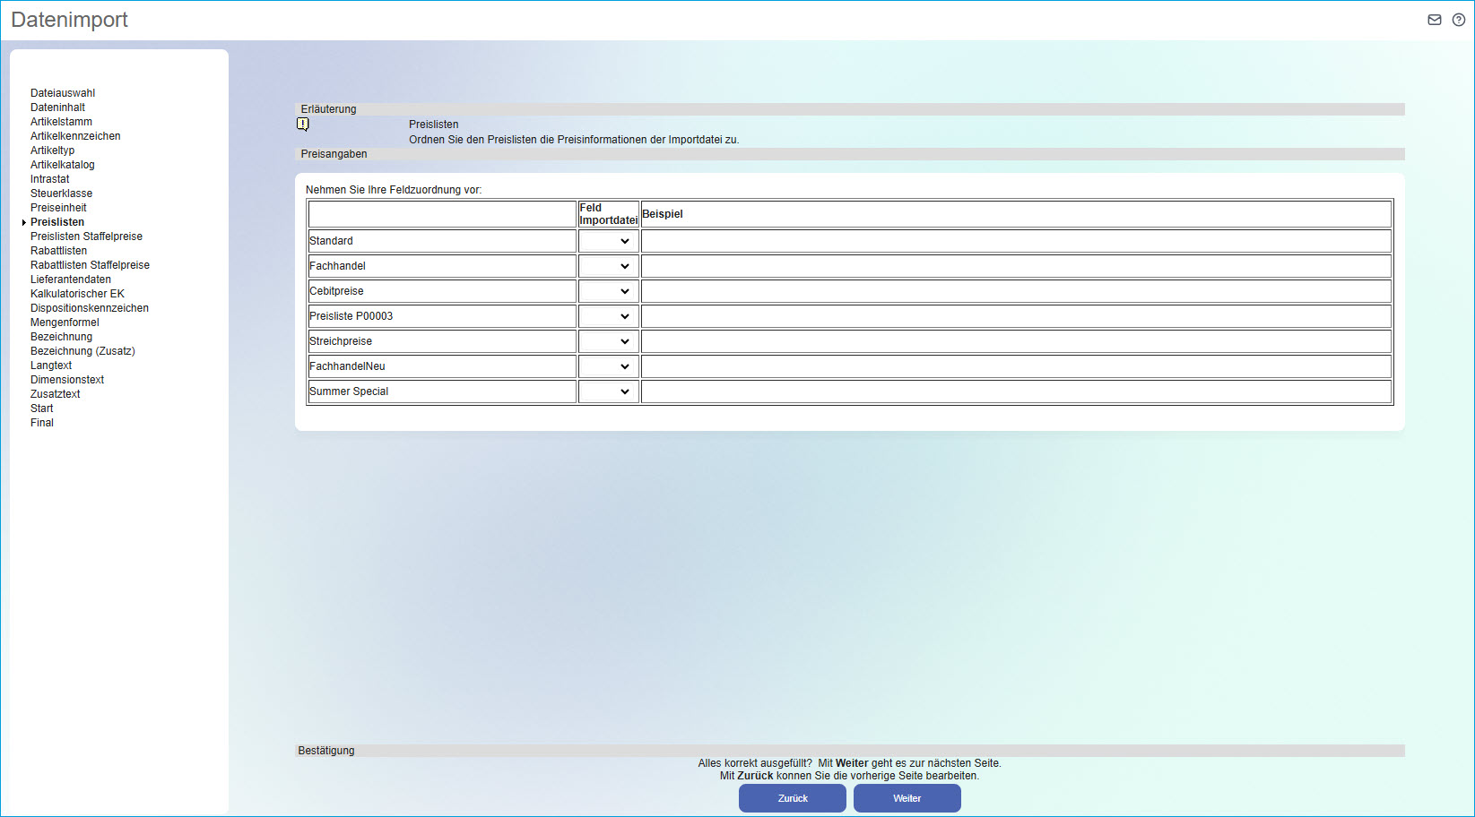
Task: Click the FachhandelNeu row label
Action: 347,366
